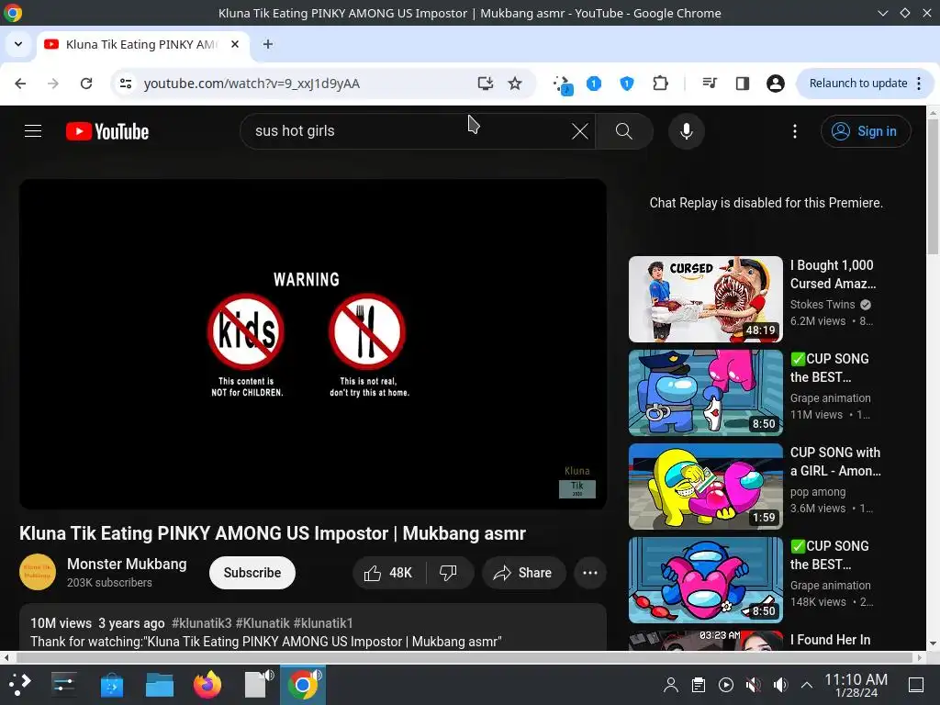Image resolution: width=940 pixels, height=705 pixels.
Task: Open the Monster Mukbang channel name link
Action: coord(127,565)
